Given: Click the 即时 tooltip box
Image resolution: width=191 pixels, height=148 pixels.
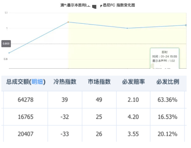Looking at the screenshot, I should tap(164, 58).
